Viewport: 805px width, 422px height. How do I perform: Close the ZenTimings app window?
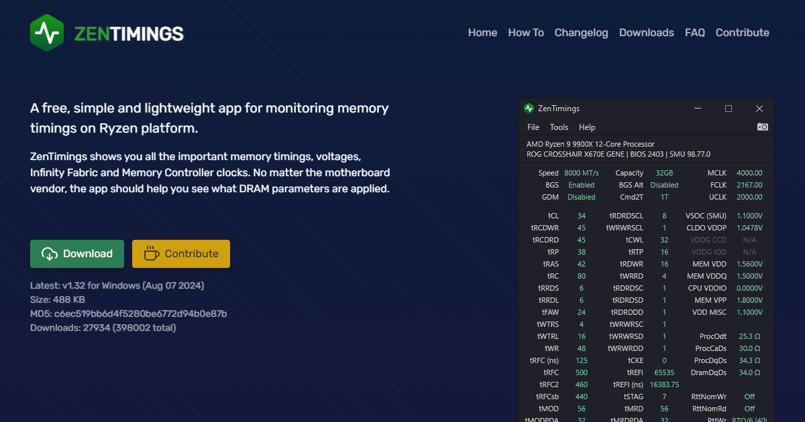click(x=759, y=109)
